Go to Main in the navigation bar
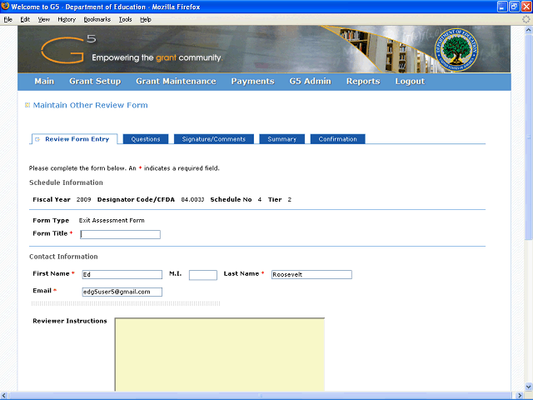The height and width of the screenshot is (400, 533). point(44,82)
